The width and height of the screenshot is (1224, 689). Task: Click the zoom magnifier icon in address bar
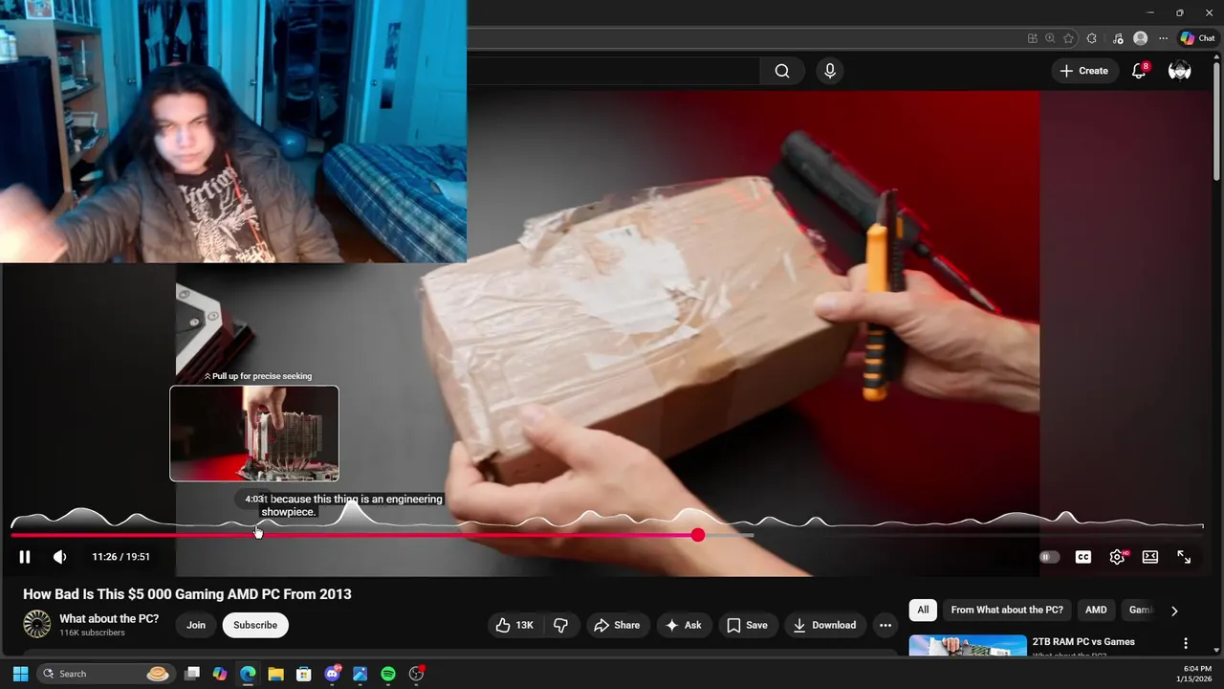point(1050,38)
